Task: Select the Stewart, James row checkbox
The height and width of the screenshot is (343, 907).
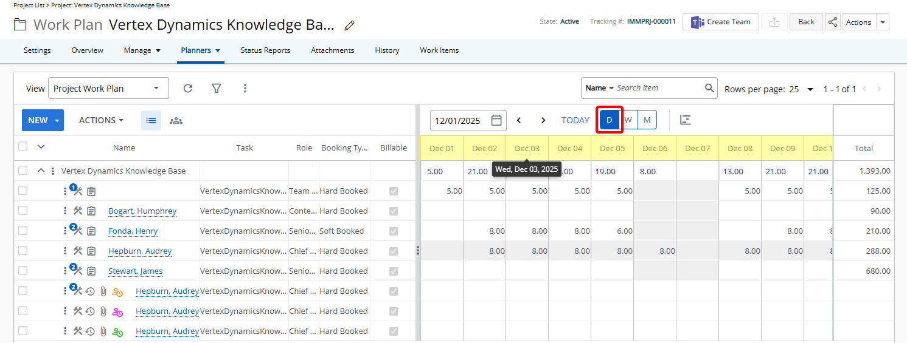Action: point(23,271)
